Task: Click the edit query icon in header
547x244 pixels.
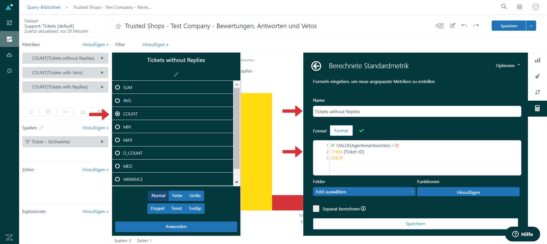Action: (452, 26)
